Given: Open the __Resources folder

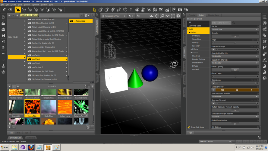Looking at the screenshot, I should click(81, 21).
